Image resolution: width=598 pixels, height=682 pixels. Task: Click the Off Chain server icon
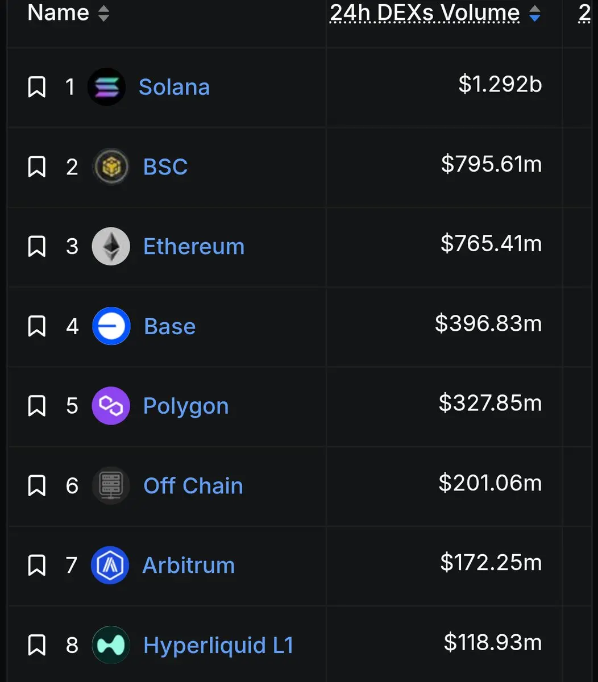pyautogui.click(x=111, y=485)
